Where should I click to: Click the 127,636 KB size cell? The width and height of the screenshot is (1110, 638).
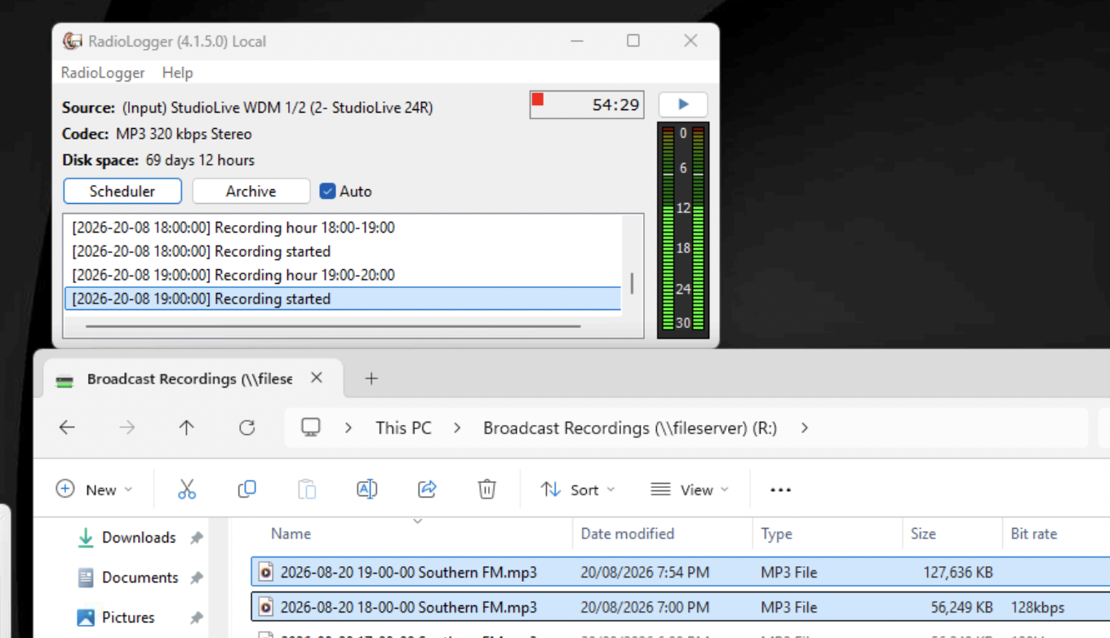coord(958,573)
